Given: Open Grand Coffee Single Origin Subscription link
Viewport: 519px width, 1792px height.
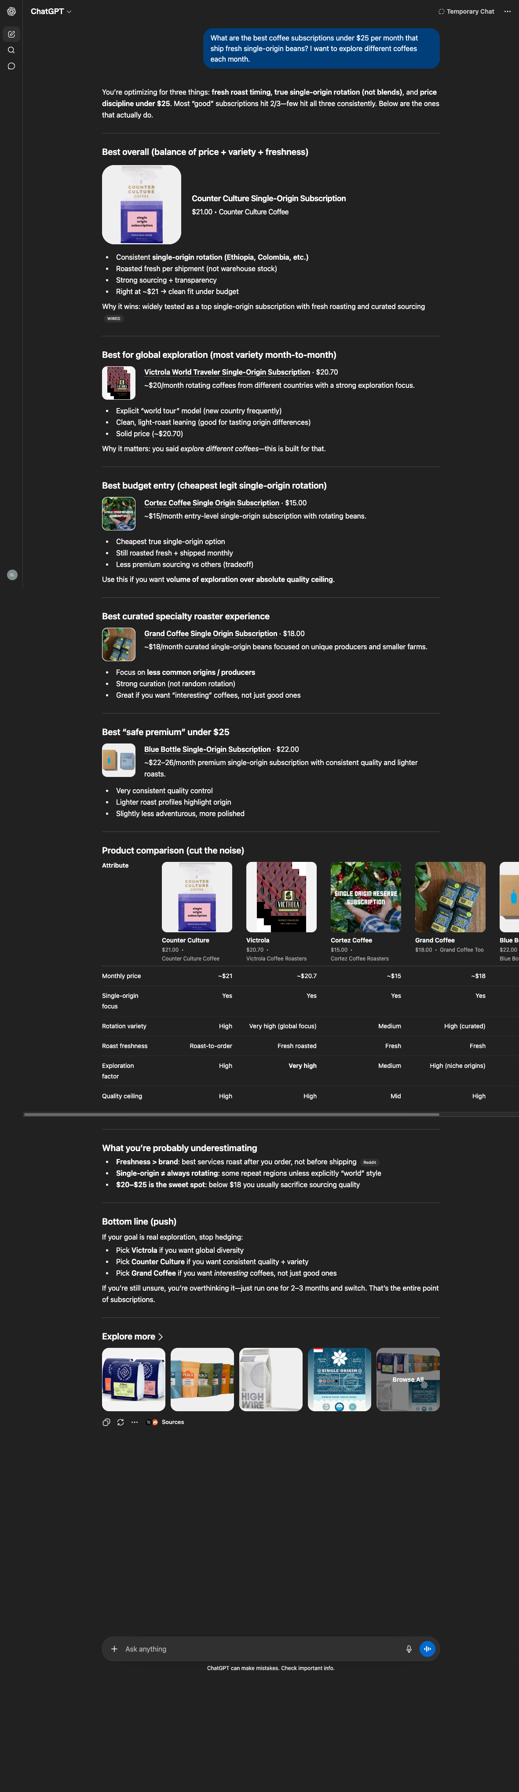Looking at the screenshot, I should pos(211,634).
